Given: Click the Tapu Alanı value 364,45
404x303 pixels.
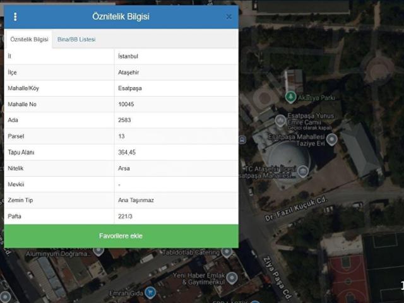Looking at the screenshot, I should click(x=127, y=152).
